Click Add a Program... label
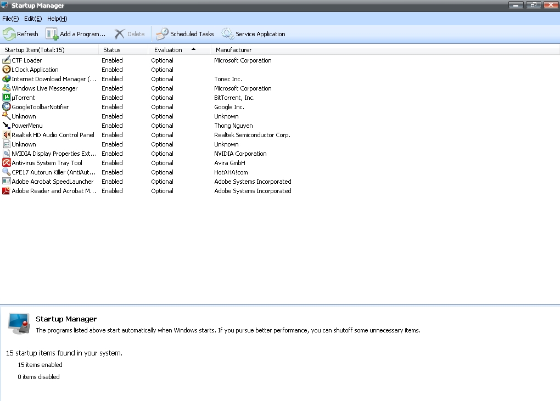Viewport: 560px width, 401px height. point(82,34)
